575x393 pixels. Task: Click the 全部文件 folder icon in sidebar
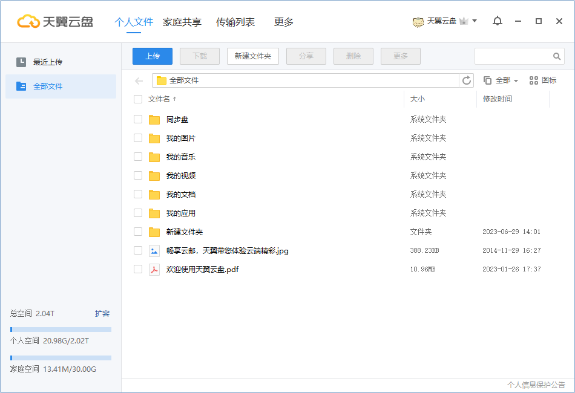(x=21, y=86)
